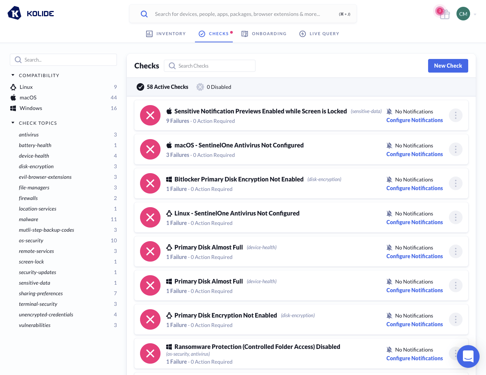This screenshot has width=486, height=375.
Task: Open options menu for SentinelOne macOS check
Action: 455,149
